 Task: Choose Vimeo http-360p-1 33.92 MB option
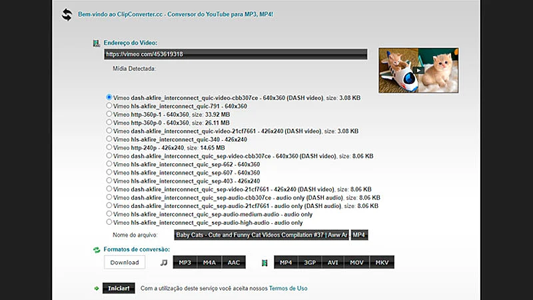click(109, 114)
